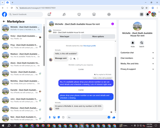Open Madison's conversation in the list
Image resolution: width=160 pixels, height=128 pixels.
pos(21,55)
